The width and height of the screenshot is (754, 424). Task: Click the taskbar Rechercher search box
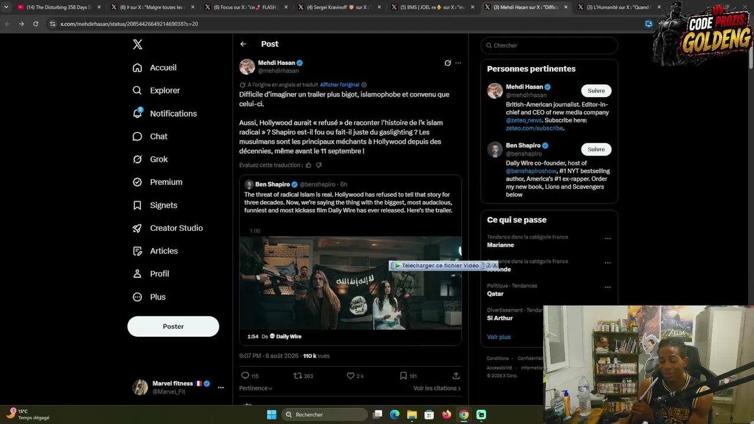point(325,415)
